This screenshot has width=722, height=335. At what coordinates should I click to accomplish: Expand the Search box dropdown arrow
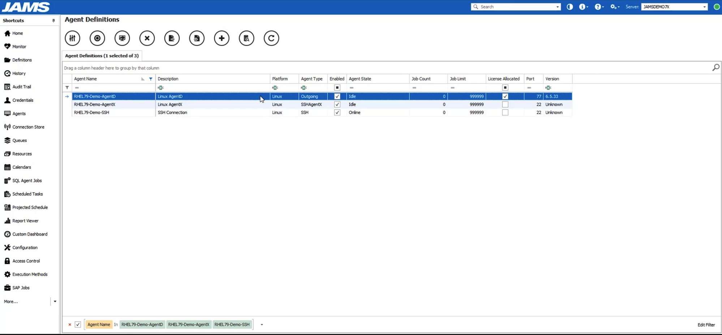tap(557, 7)
